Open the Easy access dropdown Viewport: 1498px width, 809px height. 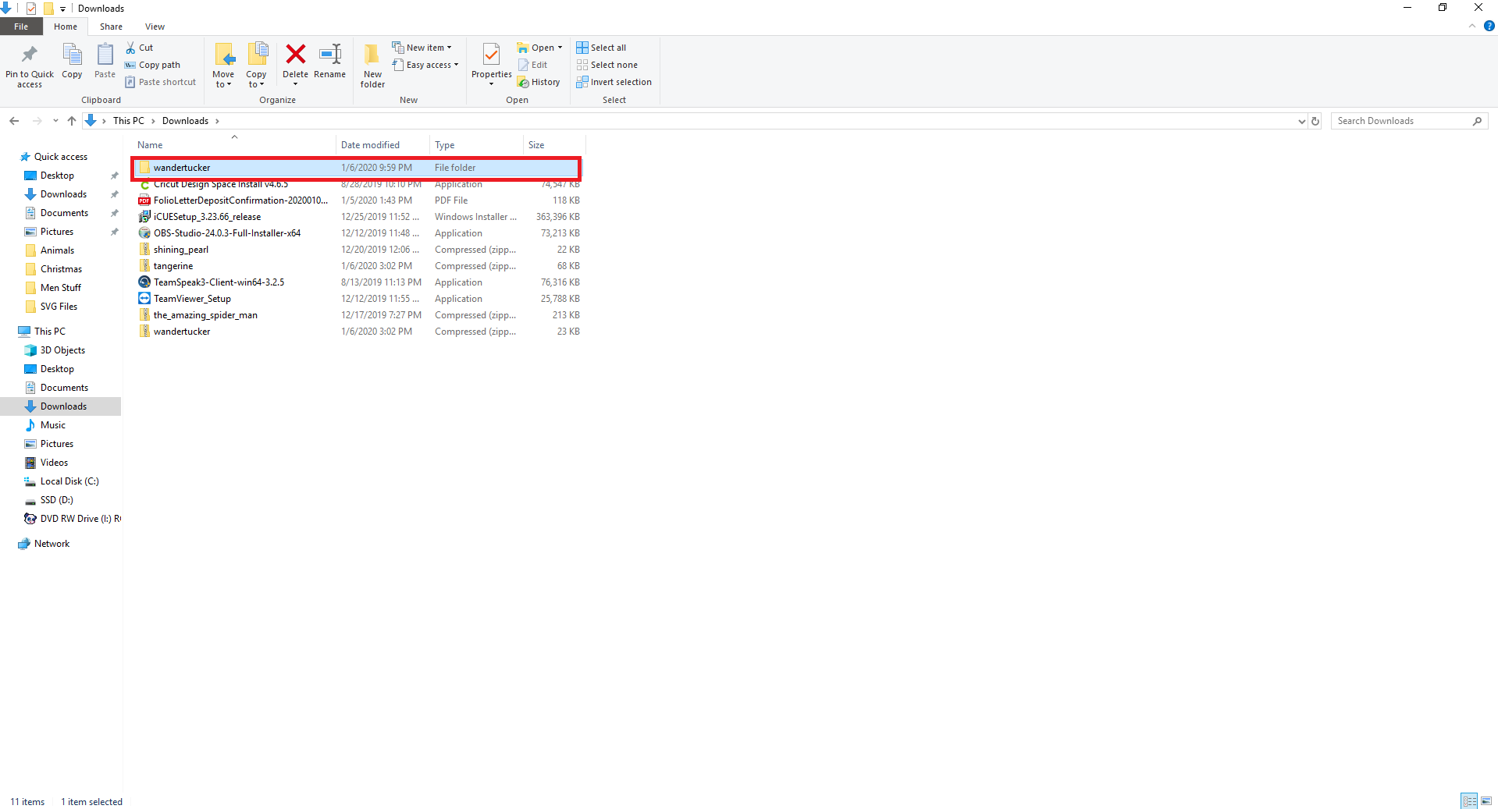pyautogui.click(x=425, y=65)
